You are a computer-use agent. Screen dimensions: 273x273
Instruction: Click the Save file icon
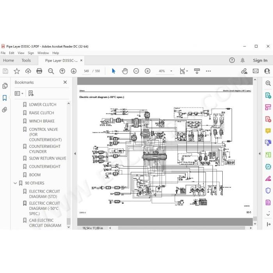(x=5, y=71)
